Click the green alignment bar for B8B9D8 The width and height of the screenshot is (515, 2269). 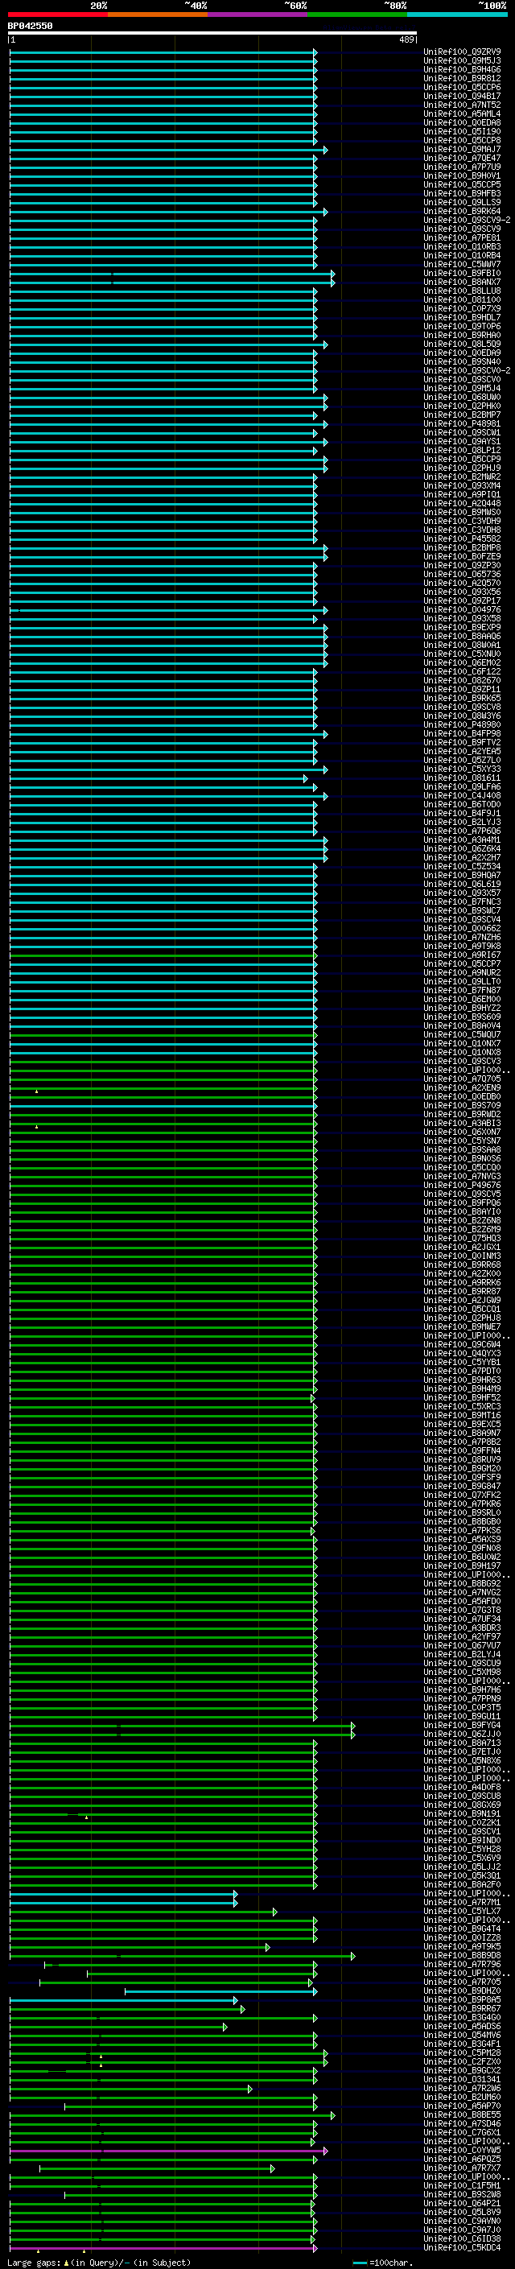tap(182, 1957)
